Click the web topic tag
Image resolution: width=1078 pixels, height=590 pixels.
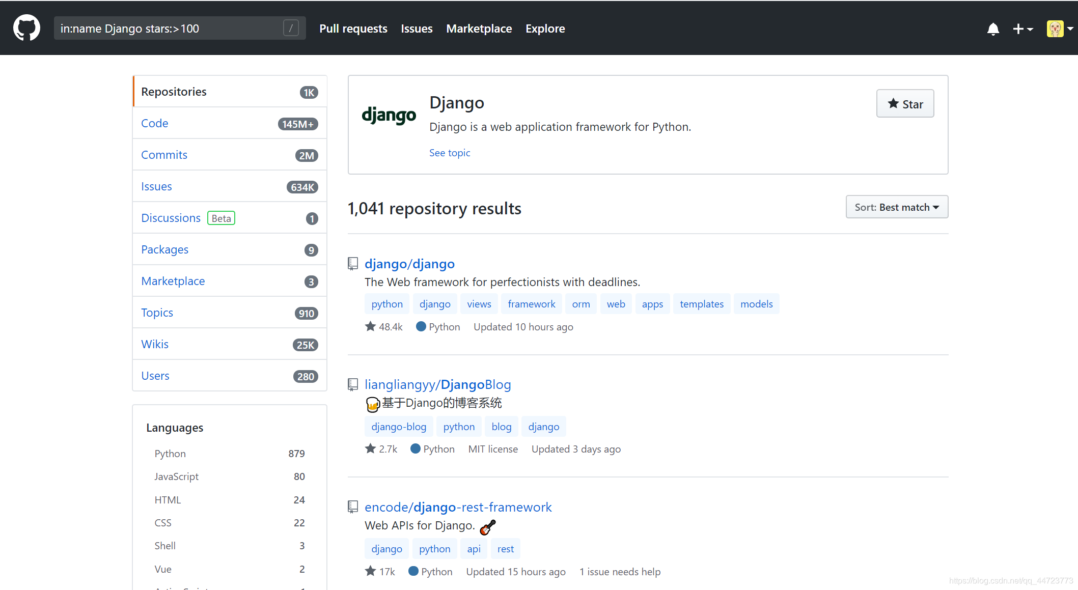coord(616,304)
